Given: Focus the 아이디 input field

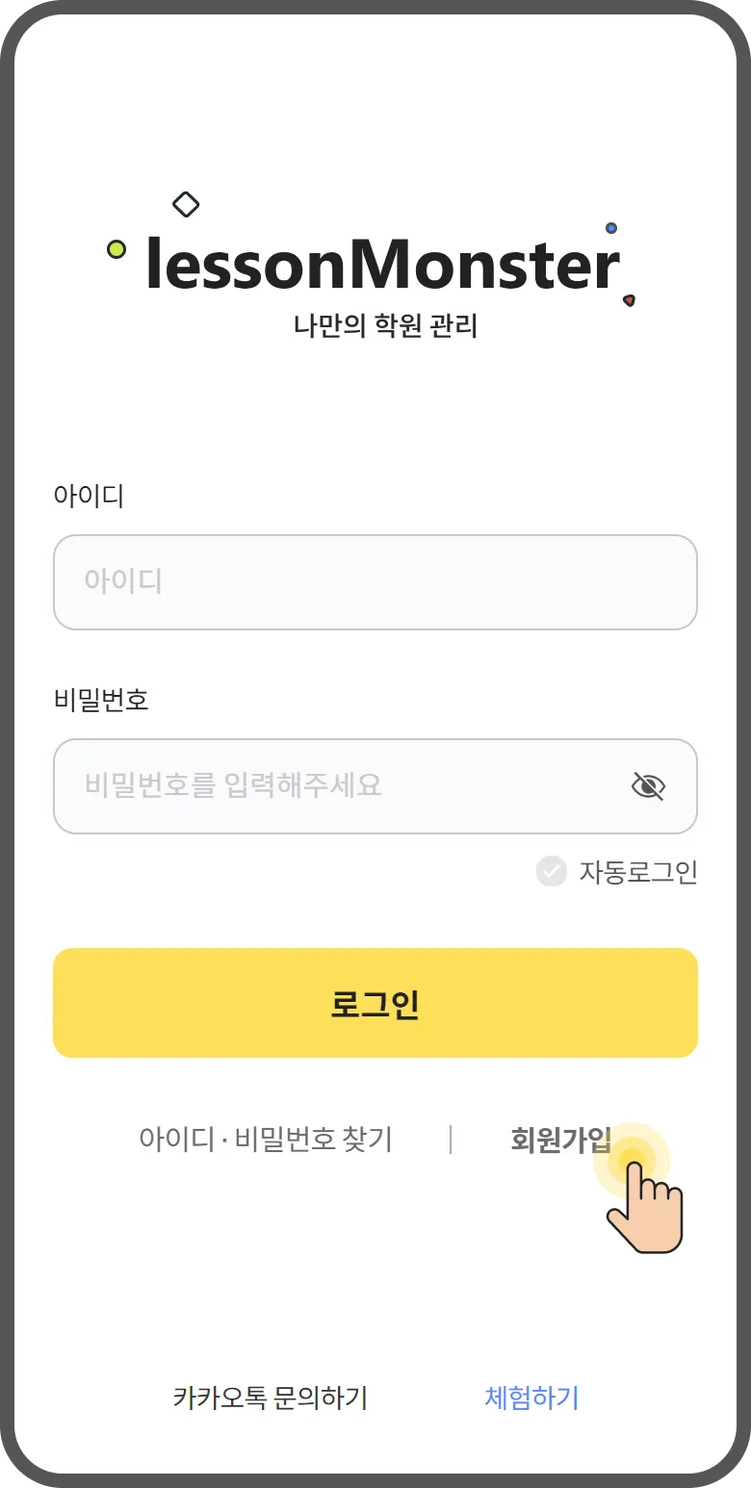Looking at the screenshot, I should pos(375,582).
